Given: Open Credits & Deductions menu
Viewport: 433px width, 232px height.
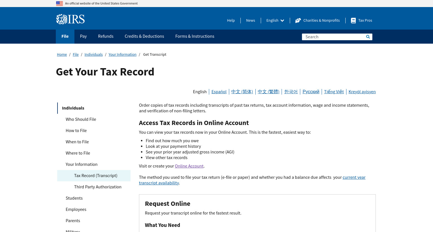Looking at the screenshot, I should coord(144,36).
